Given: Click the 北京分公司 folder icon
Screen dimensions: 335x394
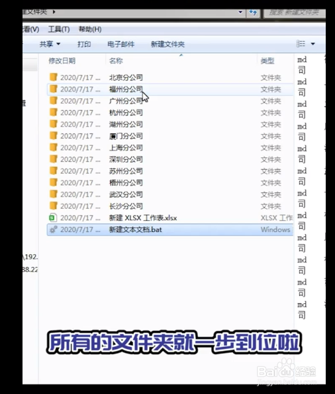Looking at the screenshot, I should [53, 77].
